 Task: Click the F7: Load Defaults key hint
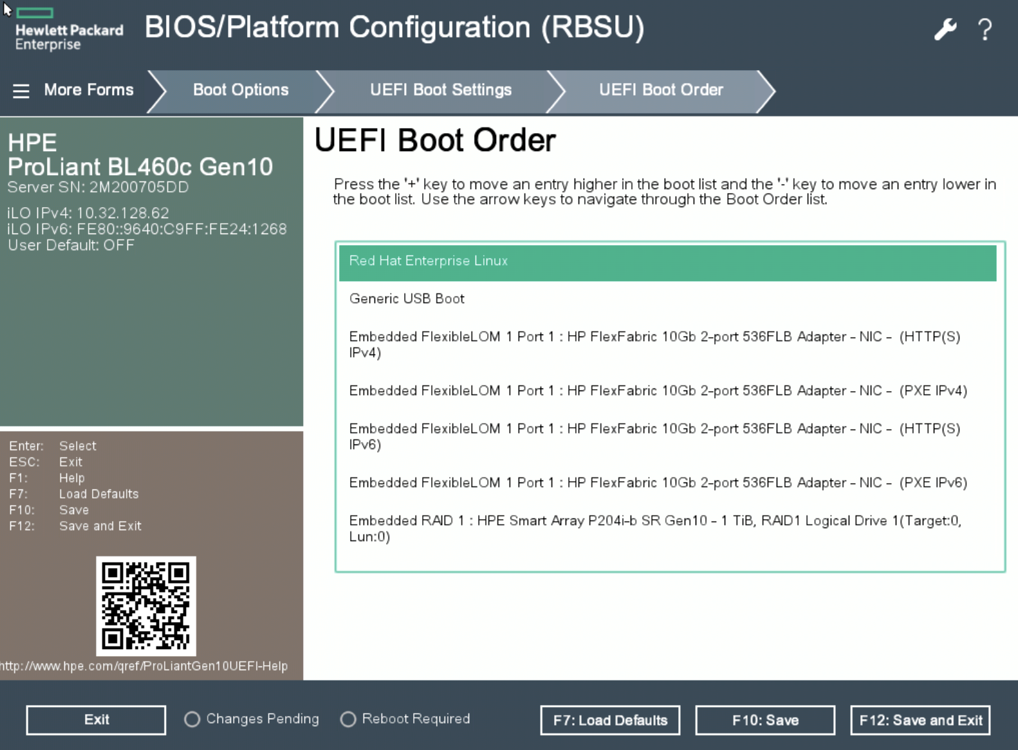pos(73,494)
